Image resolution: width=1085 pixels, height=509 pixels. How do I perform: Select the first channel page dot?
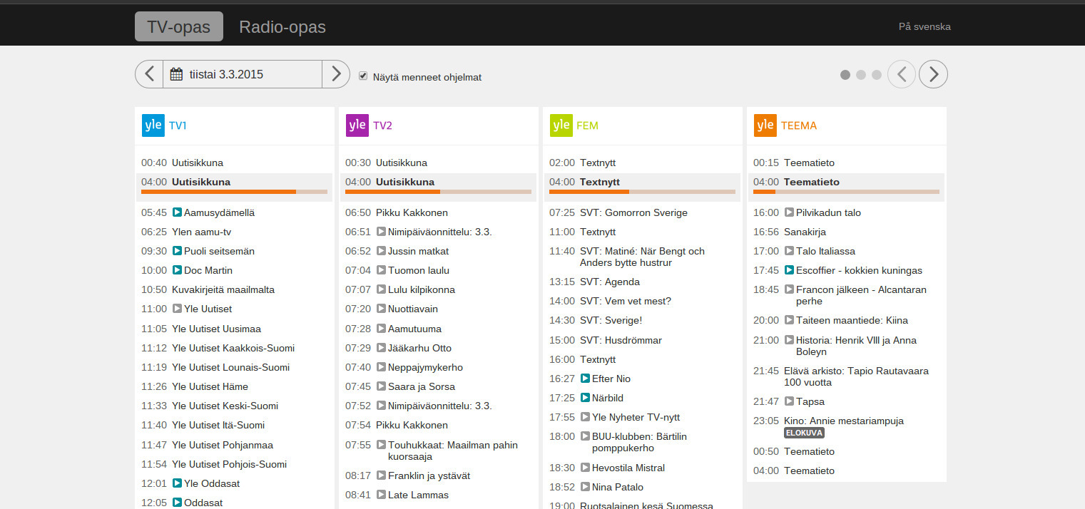[x=845, y=74]
